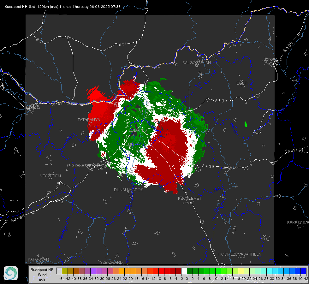The height and width of the screenshot is (284, 309).
Task: Pick the bright purple swatch between -34 and -32
Action: [x=93, y=271]
